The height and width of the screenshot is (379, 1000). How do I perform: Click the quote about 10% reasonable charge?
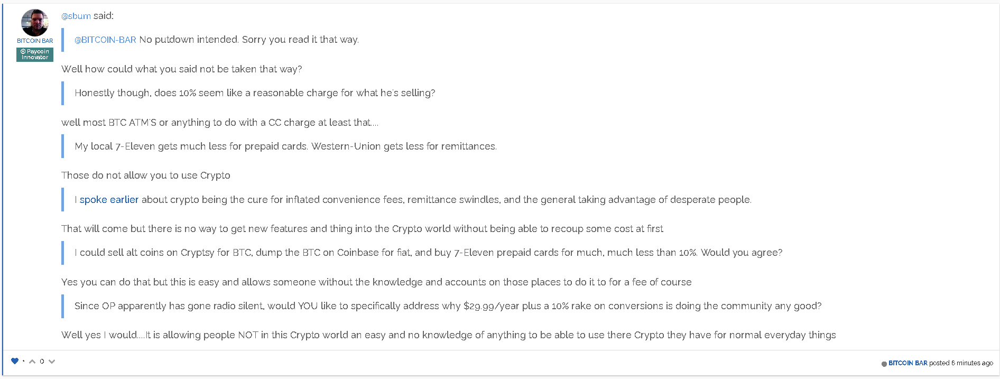(255, 93)
